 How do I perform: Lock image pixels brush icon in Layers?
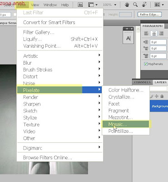point(152,96)
